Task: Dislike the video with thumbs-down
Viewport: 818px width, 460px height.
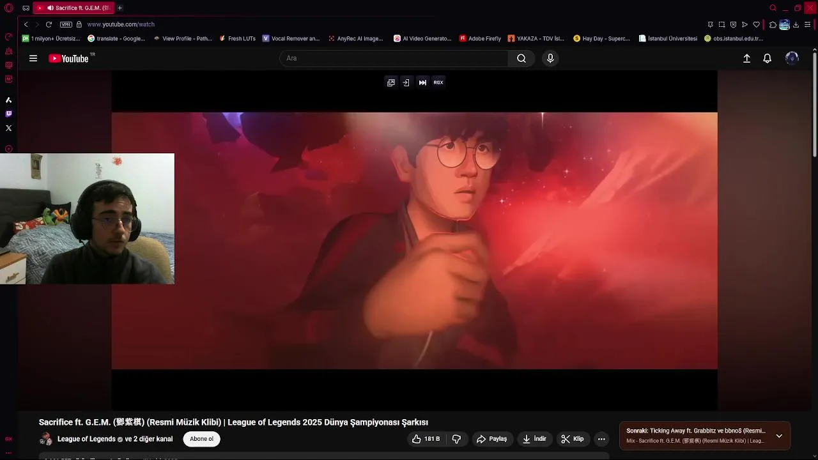Action: (456, 439)
